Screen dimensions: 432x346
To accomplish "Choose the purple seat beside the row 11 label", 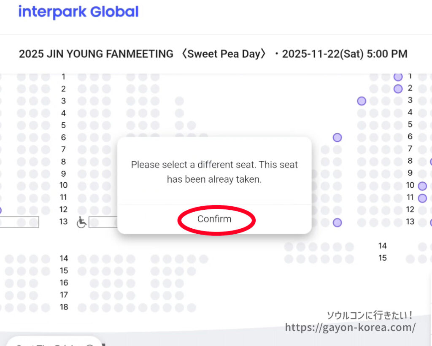I will tap(422, 197).
